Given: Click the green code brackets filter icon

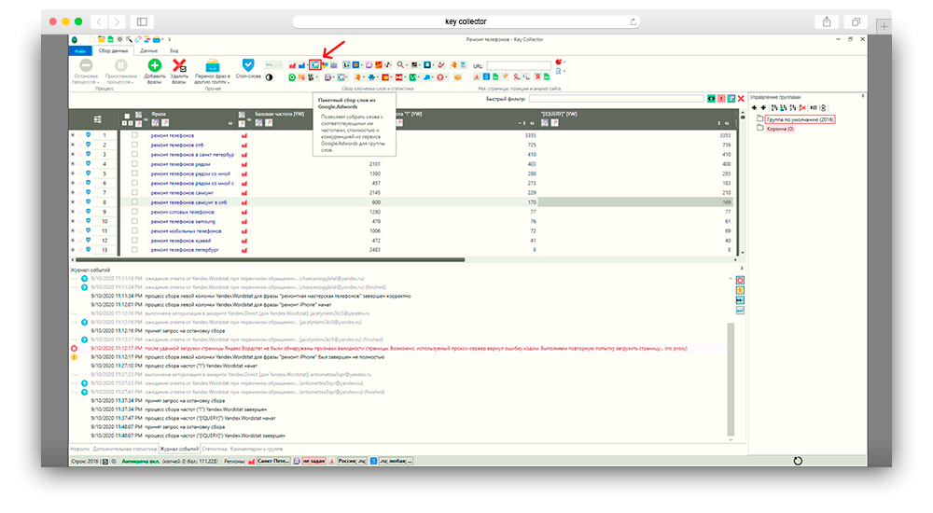Looking at the screenshot, I should click(711, 99).
